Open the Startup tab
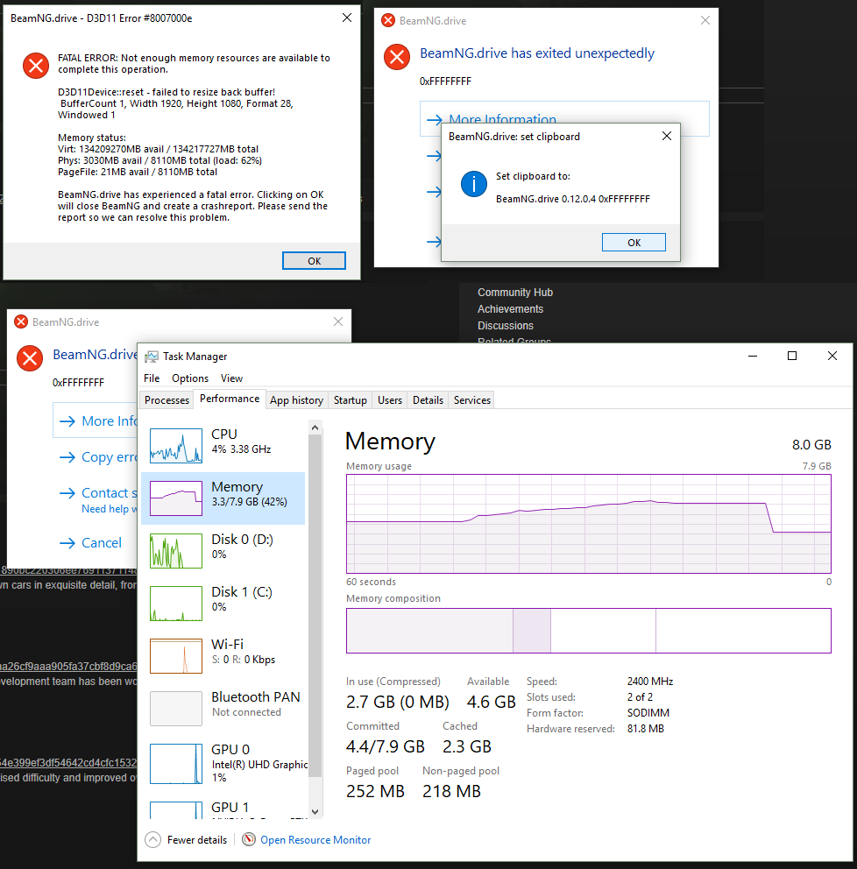Screen dimensions: 857x869 (x=351, y=400)
